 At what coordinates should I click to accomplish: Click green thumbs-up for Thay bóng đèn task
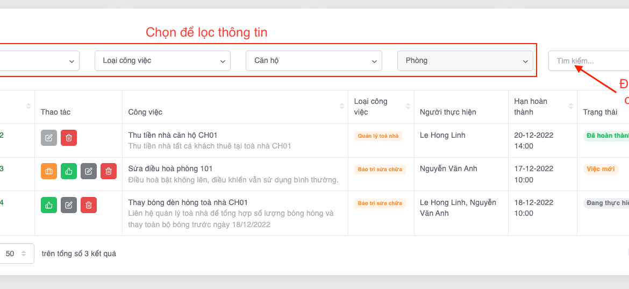[49, 205]
